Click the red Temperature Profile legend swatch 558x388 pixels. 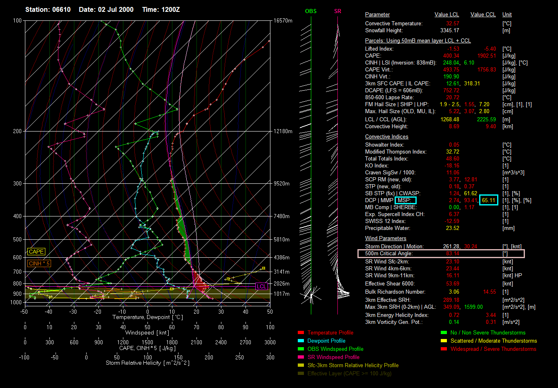click(301, 333)
